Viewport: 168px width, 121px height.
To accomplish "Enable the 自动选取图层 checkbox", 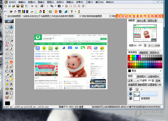I will coord(6,16).
